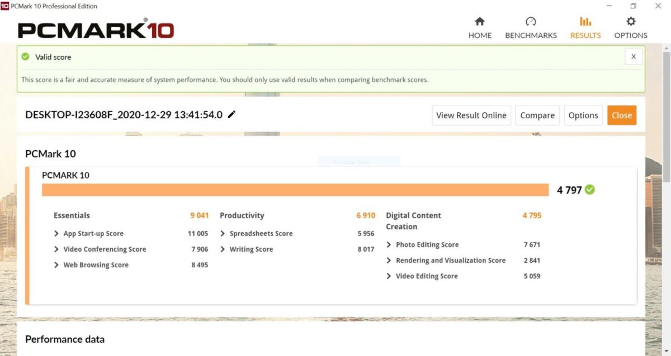Click the pencil icon to rename result
The width and height of the screenshot is (671, 356).
pos(231,114)
